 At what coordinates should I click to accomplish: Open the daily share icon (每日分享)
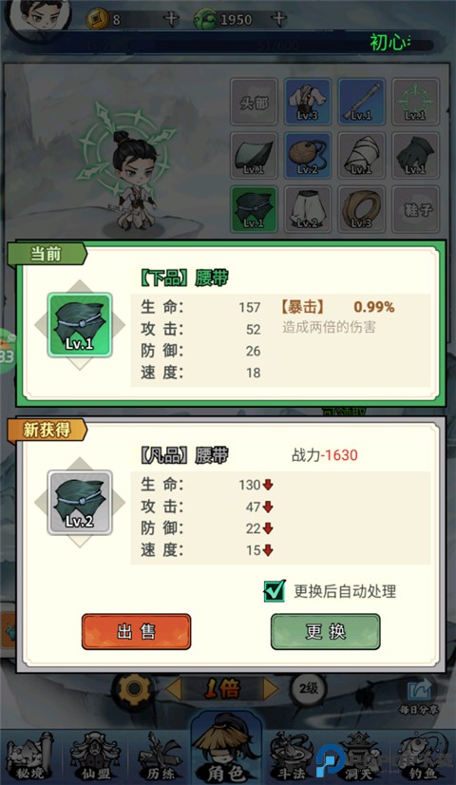[418, 696]
